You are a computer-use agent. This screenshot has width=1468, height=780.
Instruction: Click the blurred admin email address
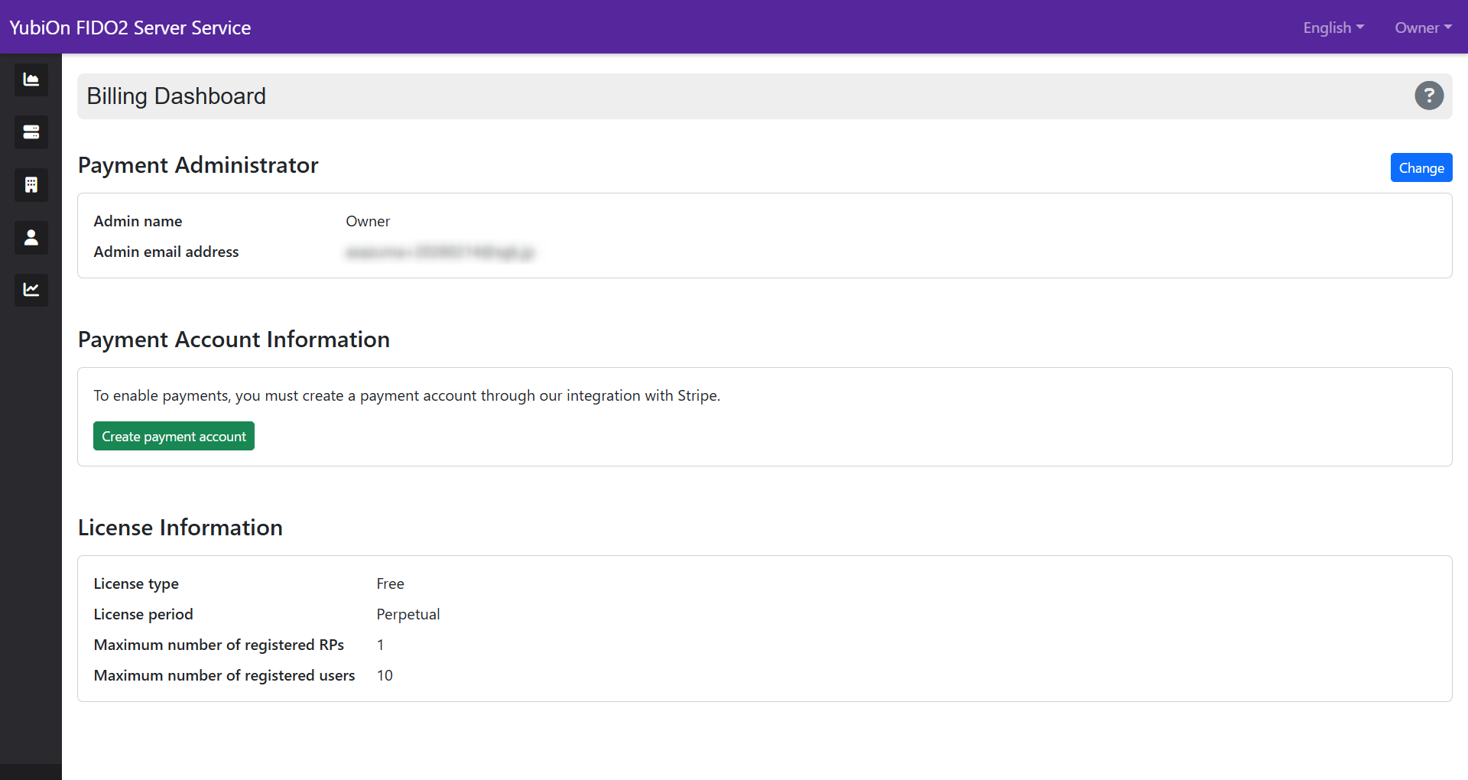pos(440,252)
